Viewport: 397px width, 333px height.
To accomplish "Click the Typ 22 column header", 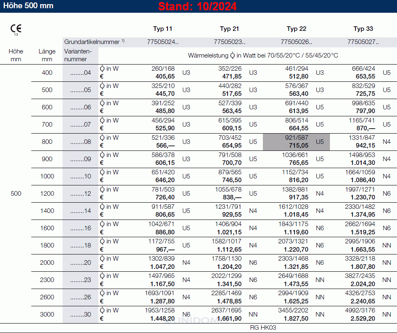I will tap(296, 29).
